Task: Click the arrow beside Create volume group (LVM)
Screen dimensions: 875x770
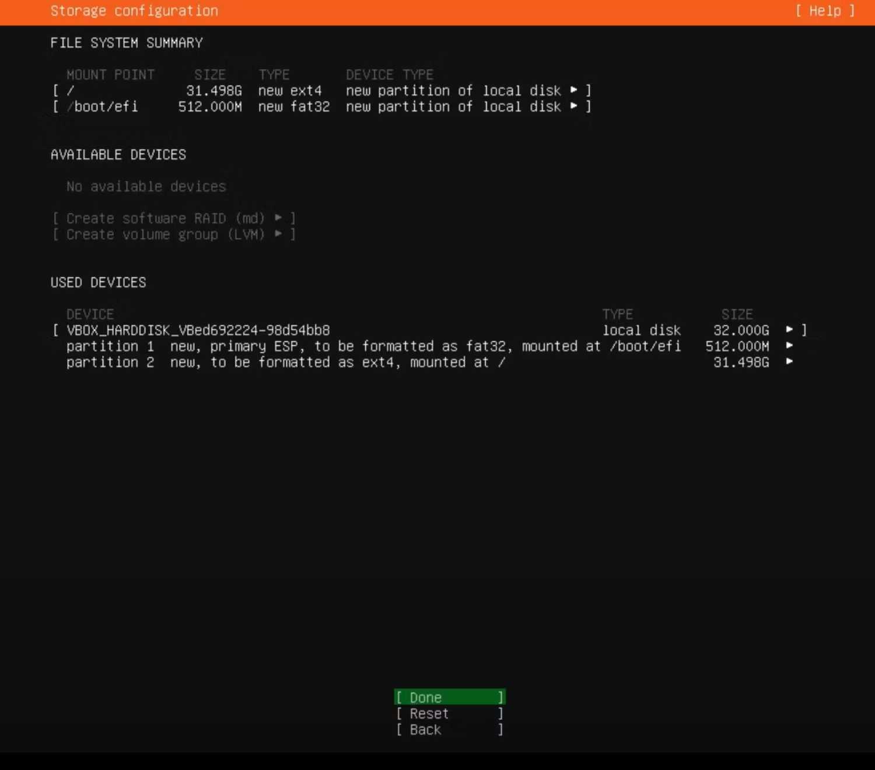Action: 279,234
